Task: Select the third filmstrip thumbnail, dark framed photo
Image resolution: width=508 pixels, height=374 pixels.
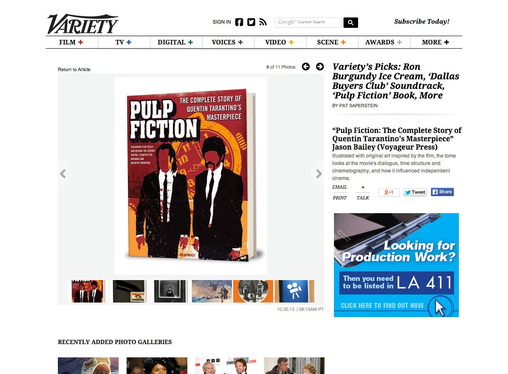Action: tap(170, 291)
